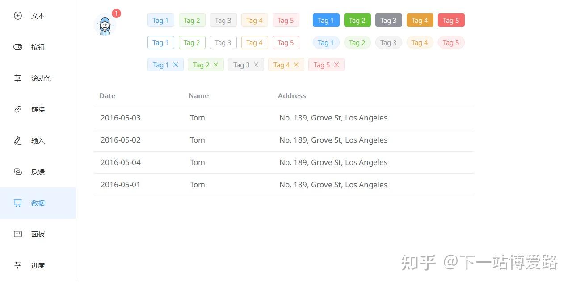Click the address in the 2016-05-02 row

point(333,140)
